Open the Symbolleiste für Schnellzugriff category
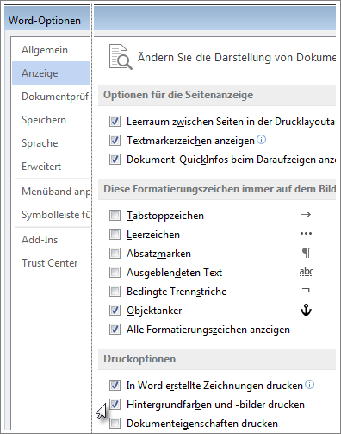341x434 pixels. coord(51,215)
